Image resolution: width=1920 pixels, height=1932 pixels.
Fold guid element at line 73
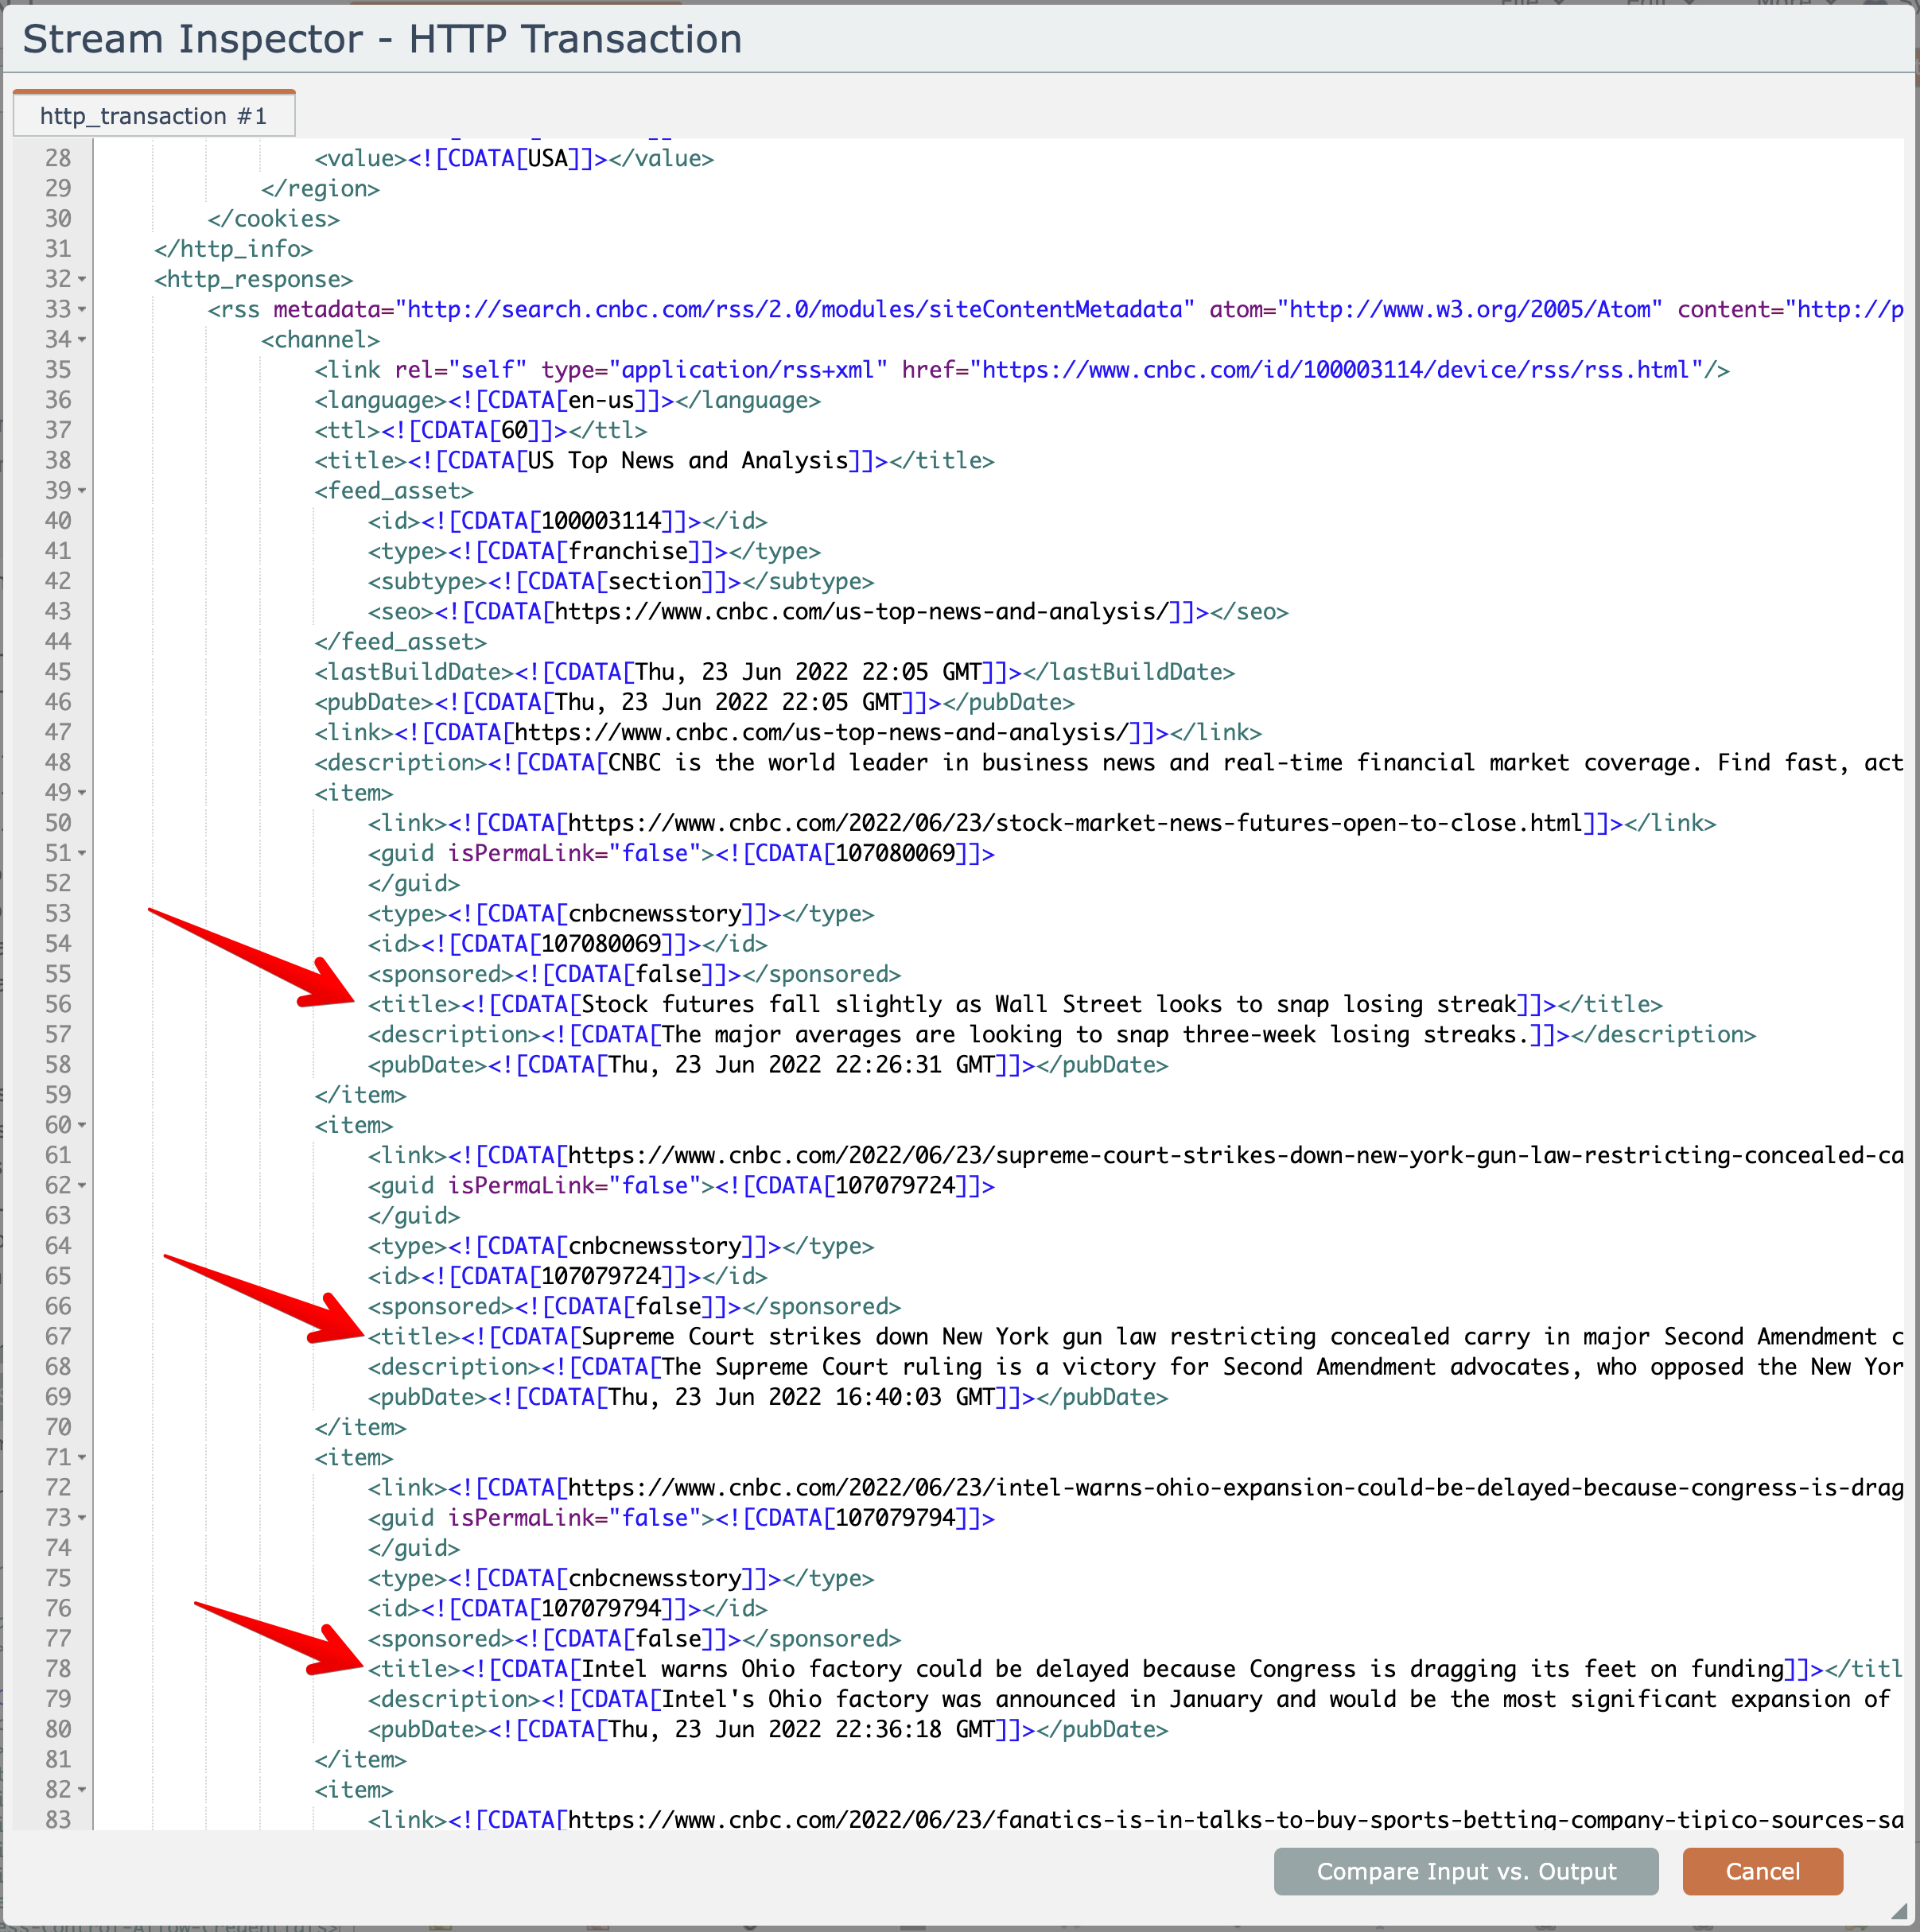82,1518
